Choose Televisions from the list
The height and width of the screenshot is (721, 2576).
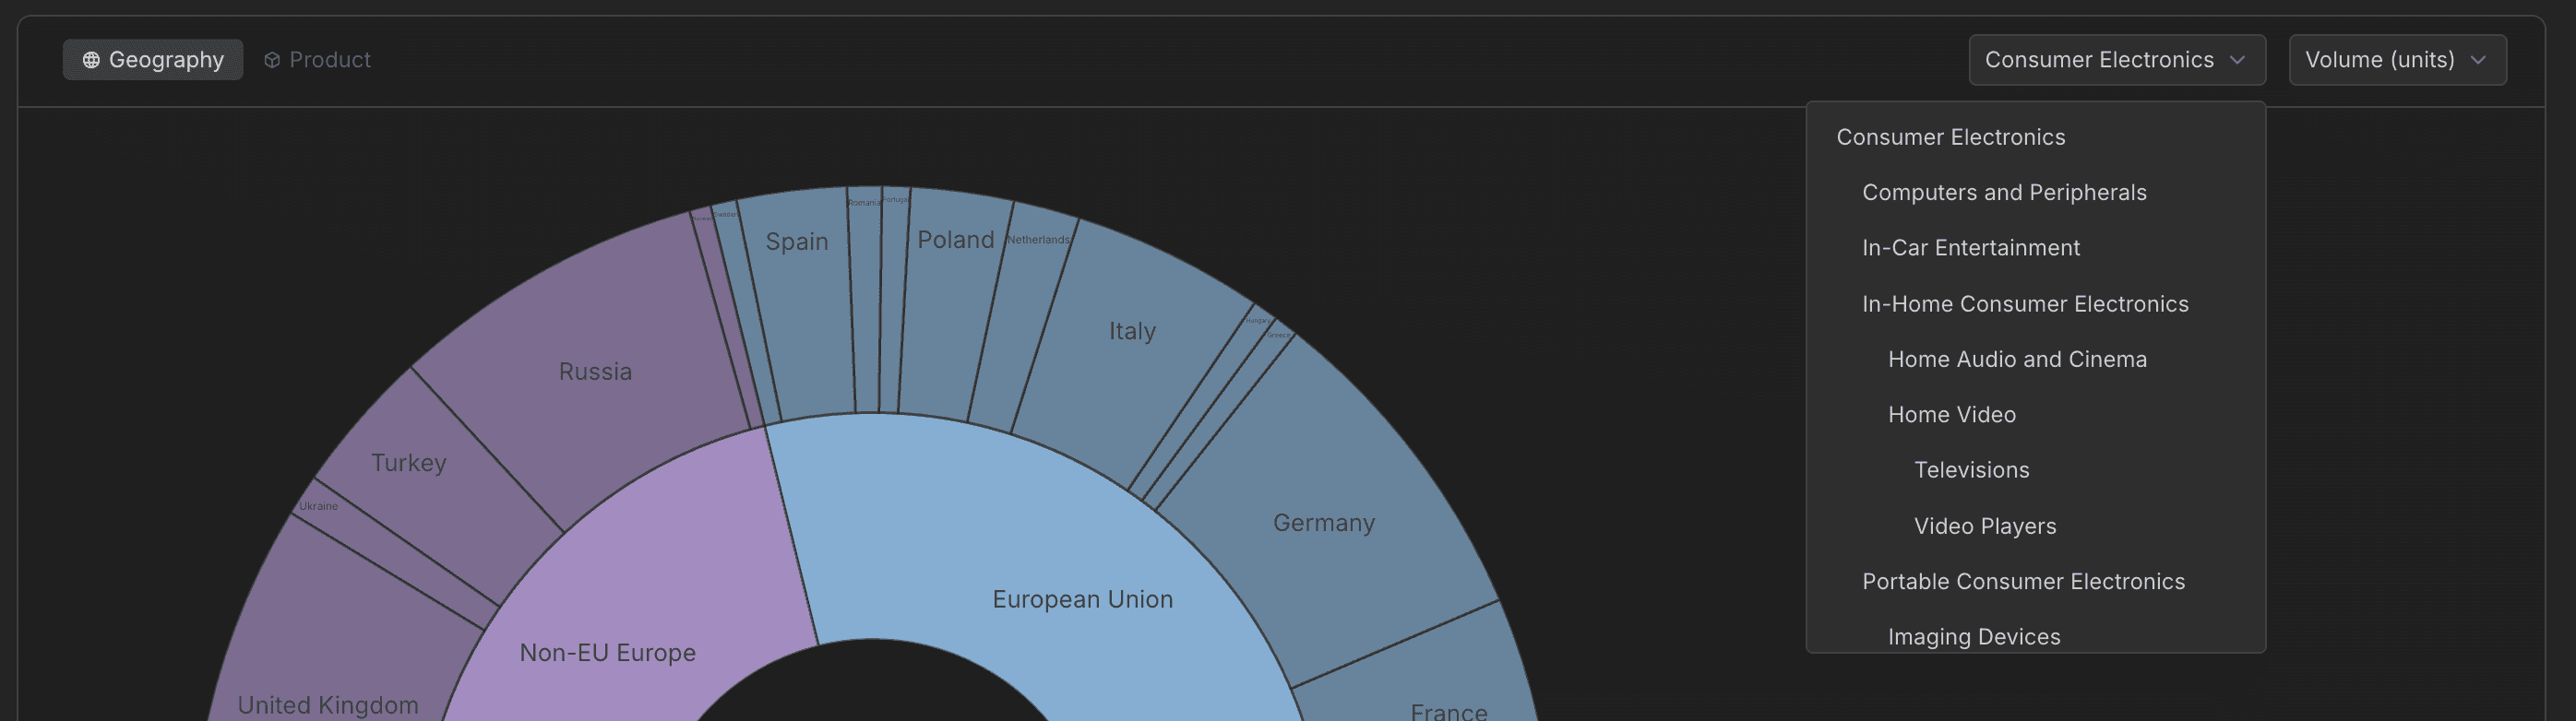click(2035, 470)
